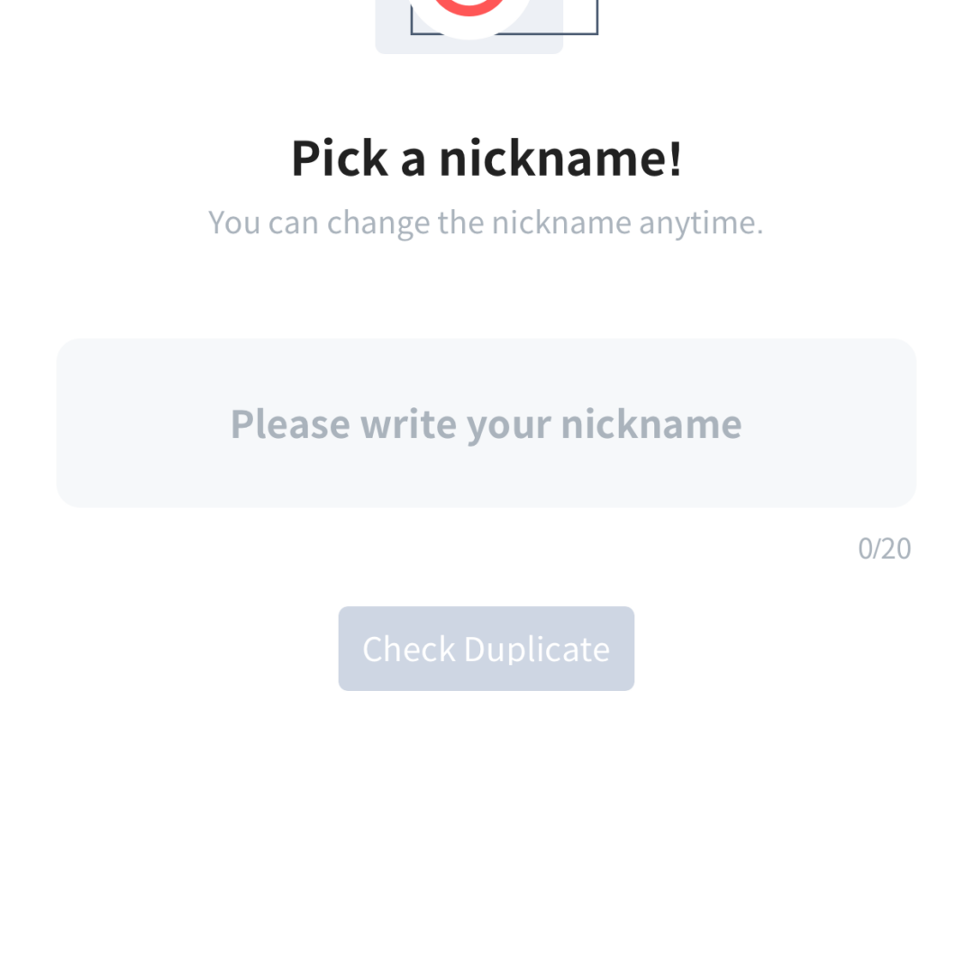Place cursor in the nickname entry area

click(x=486, y=423)
